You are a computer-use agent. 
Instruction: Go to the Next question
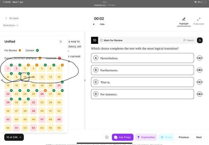click(199, 137)
